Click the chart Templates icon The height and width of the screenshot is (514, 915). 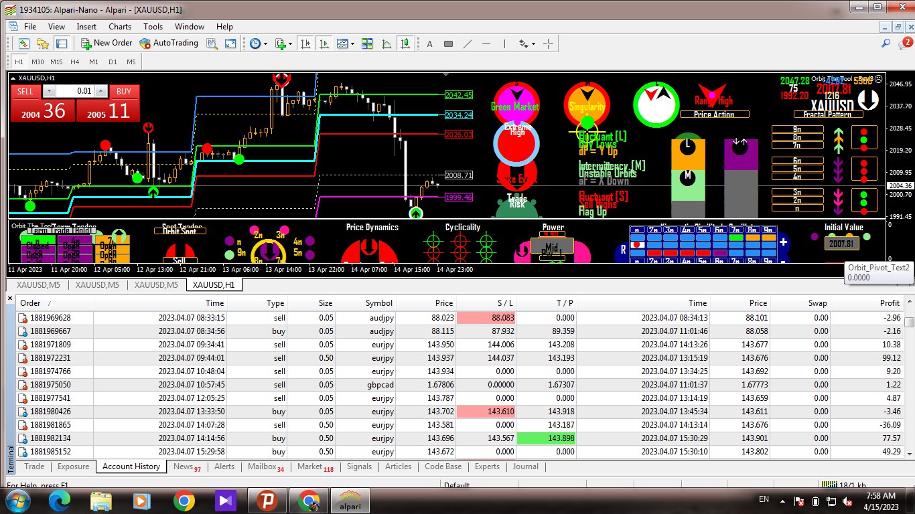click(343, 44)
